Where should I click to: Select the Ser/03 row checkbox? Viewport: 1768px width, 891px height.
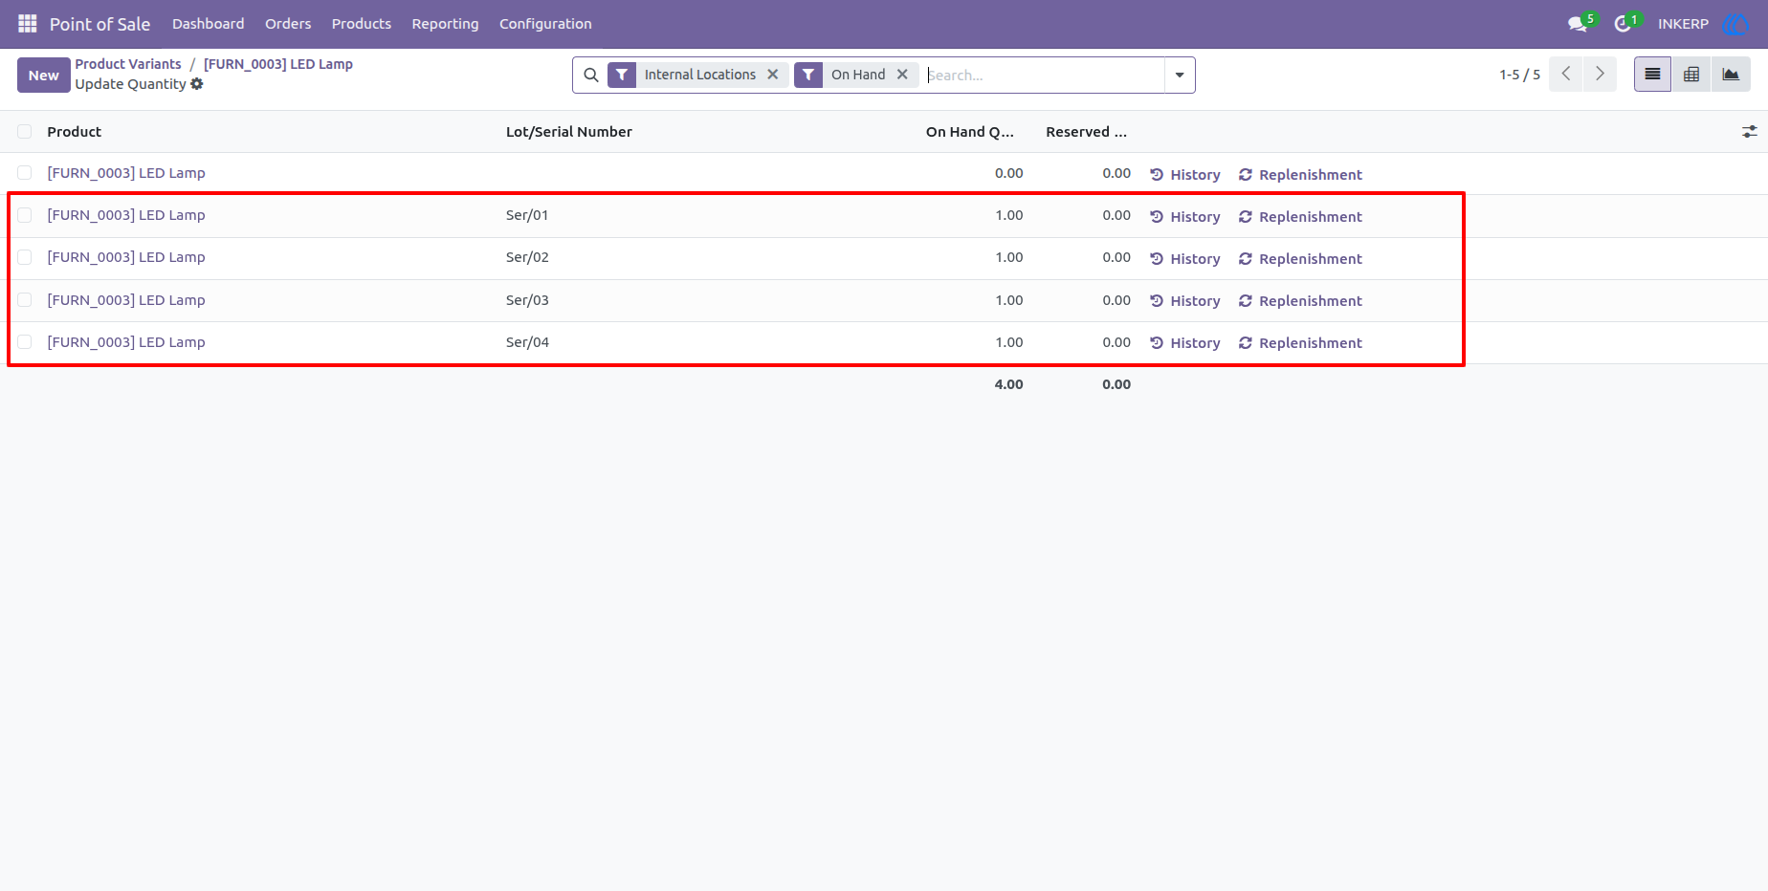click(25, 300)
